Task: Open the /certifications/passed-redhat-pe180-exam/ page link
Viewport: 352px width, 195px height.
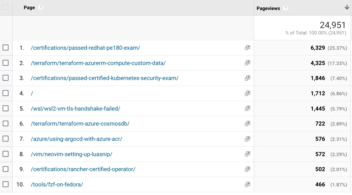Action: tap(85, 48)
